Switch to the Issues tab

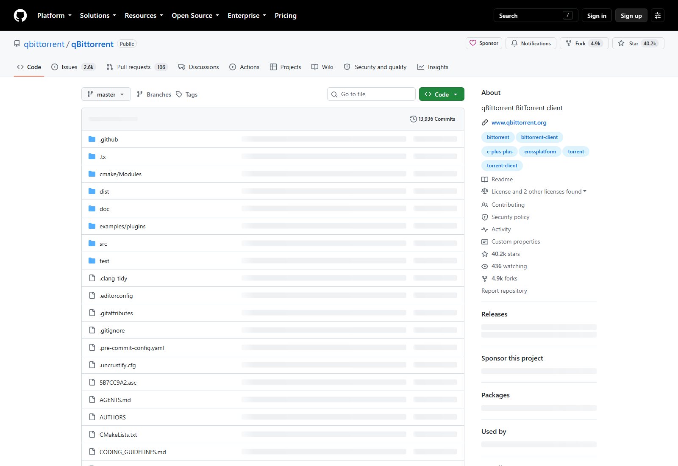coord(74,67)
